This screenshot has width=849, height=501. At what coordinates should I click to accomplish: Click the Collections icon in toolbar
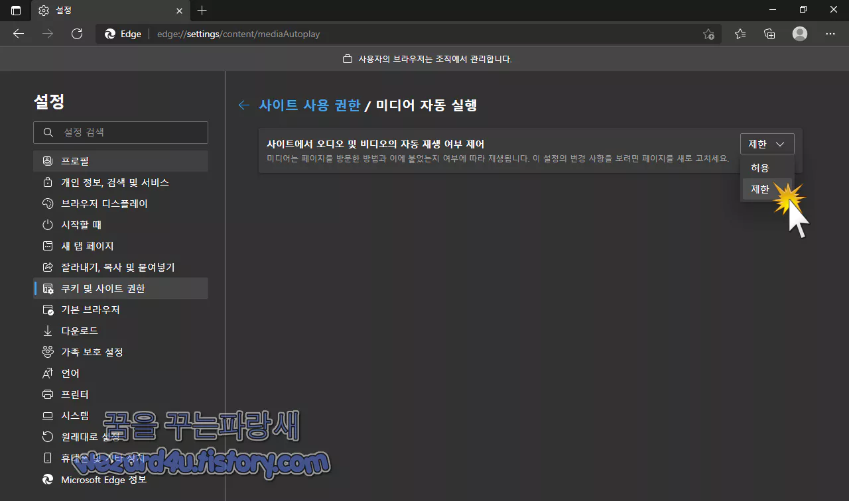[769, 34]
